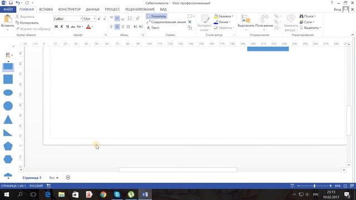Click fit page to window icon
This screenshot has width=356, height=200.
pyautogui.click(x=345, y=186)
